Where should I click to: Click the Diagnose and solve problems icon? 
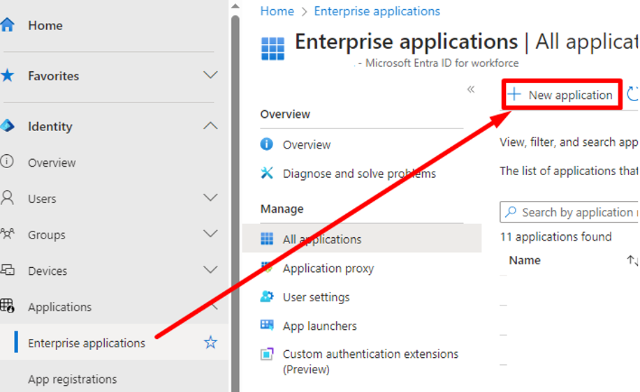click(x=267, y=173)
